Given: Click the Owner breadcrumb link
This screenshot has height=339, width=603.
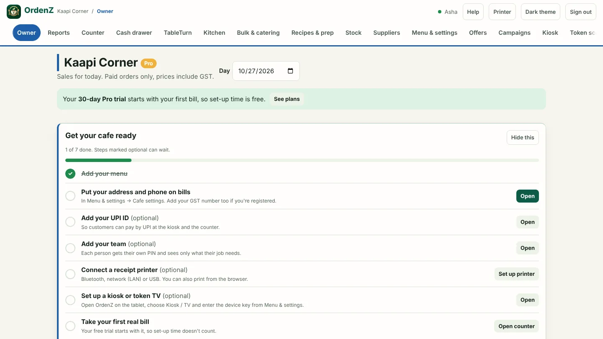Looking at the screenshot, I should click(105, 11).
